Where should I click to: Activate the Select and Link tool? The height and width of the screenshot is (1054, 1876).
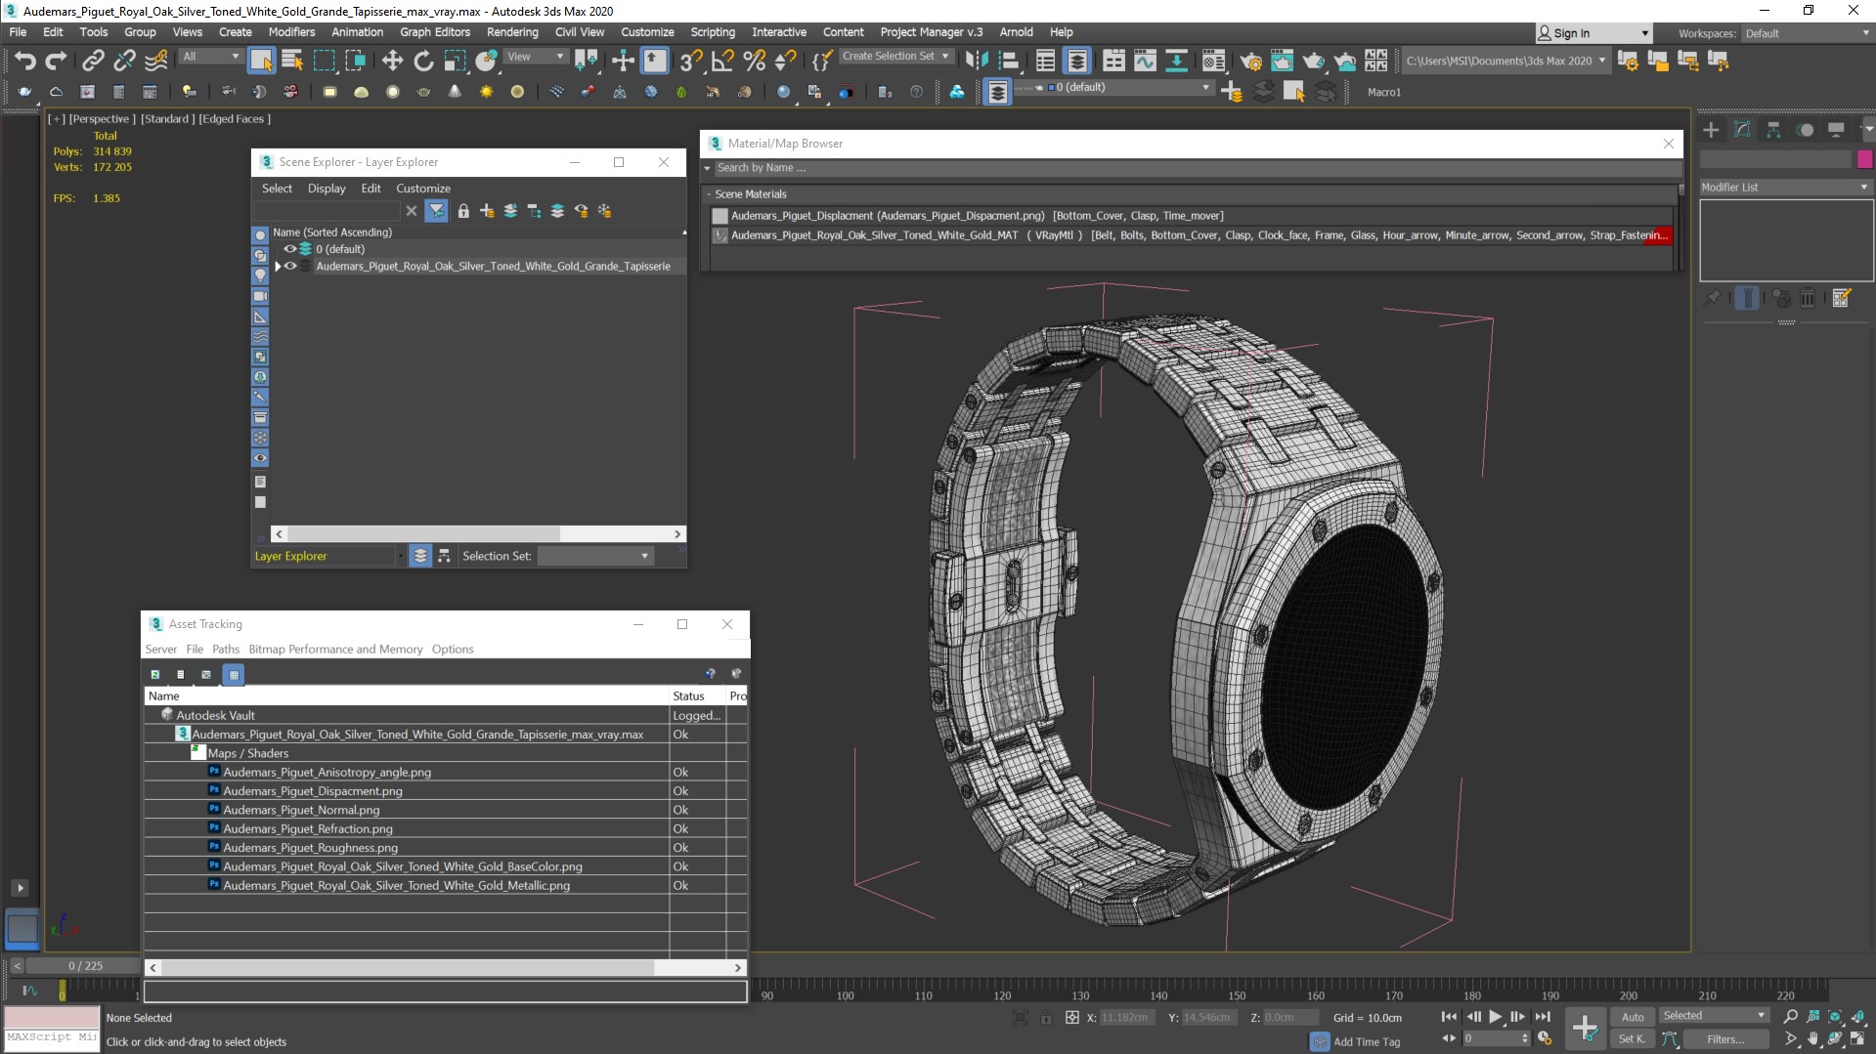point(93,61)
